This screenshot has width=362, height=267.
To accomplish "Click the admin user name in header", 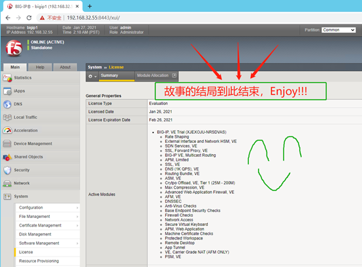I will tap(125, 27).
